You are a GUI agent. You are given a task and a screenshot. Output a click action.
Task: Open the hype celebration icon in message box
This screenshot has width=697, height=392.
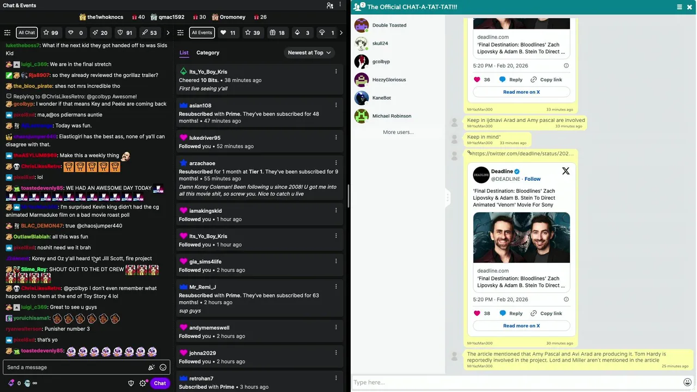click(x=151, y=367)
